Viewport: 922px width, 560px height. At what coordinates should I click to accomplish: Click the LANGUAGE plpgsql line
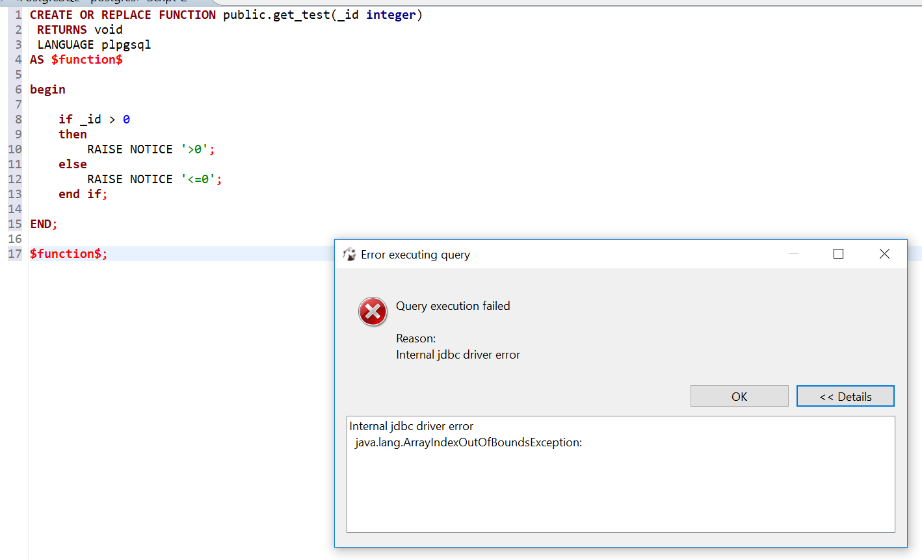click(94, 44)
